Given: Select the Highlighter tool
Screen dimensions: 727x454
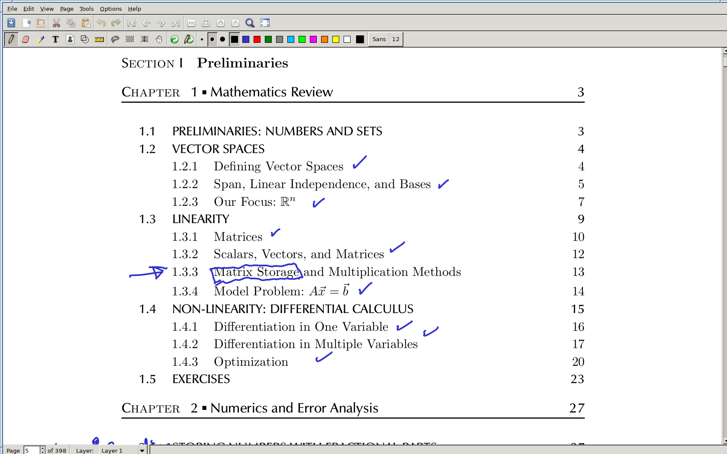Looking at the screenshot, I should coord(41,39).
